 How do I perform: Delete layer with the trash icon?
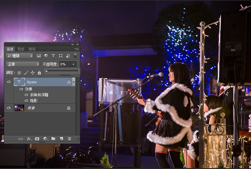click(x=69, y=139)
